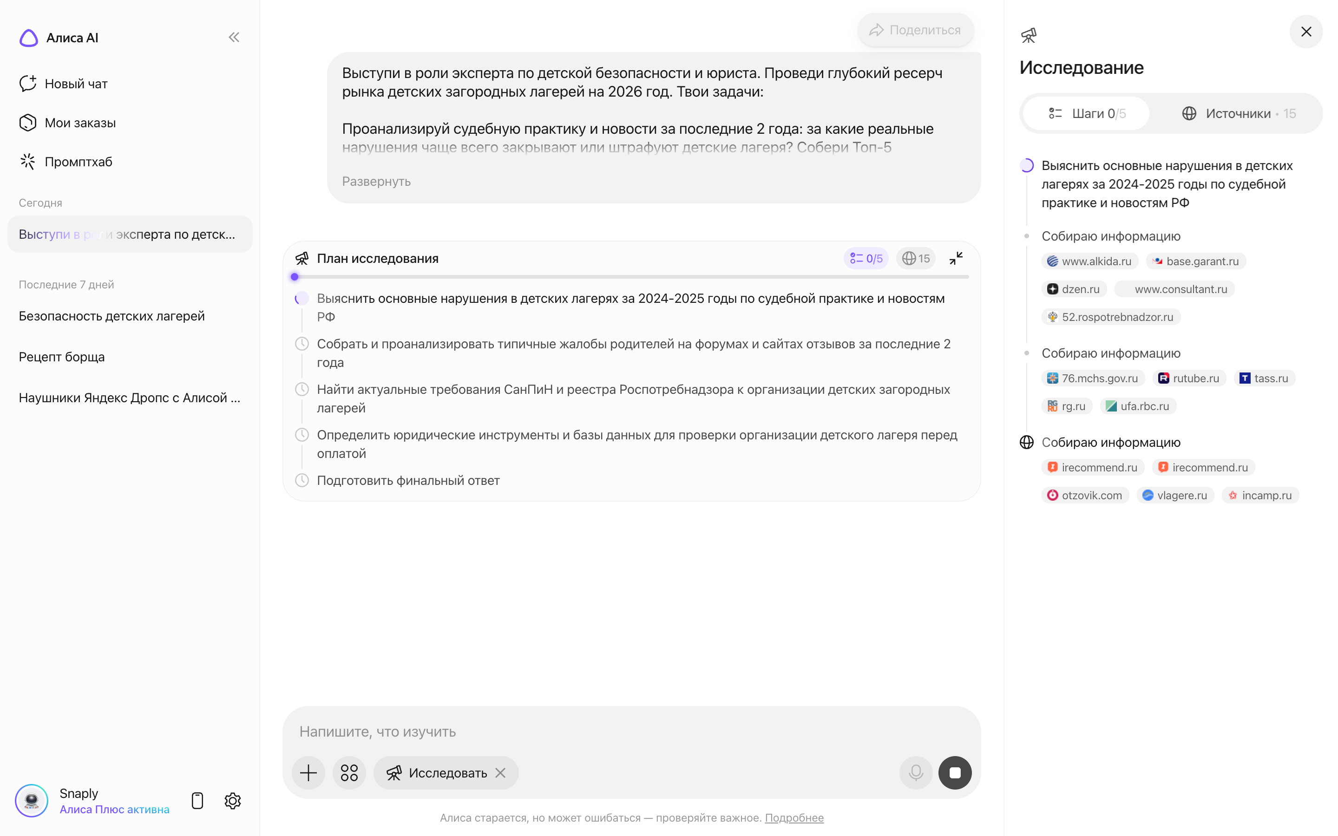
Task: Open source www.alkida.ru
Action: [x=1090, y=261]
